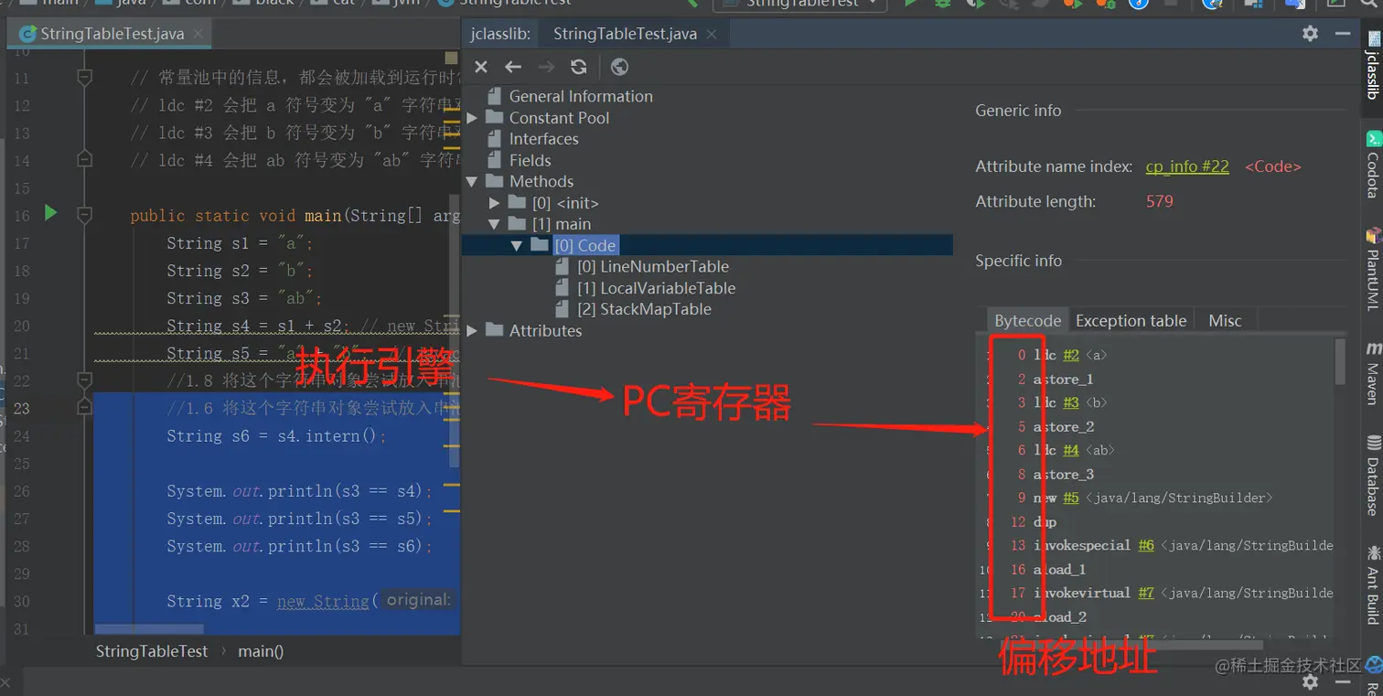Click the General Information tree node

[581, 96]
